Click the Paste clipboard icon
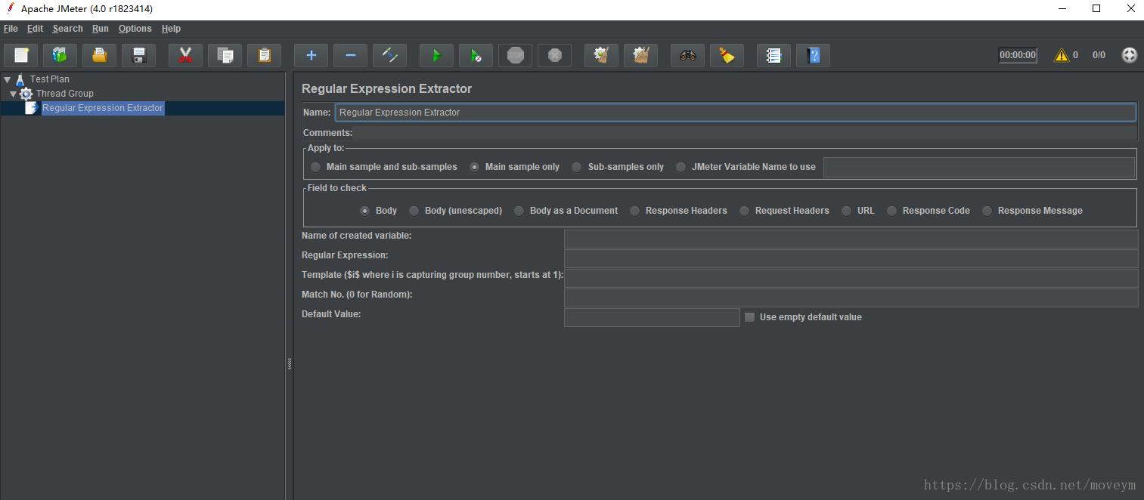1144x500 pixels. point(264,55)
